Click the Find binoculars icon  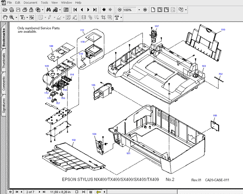coord(49,10)
